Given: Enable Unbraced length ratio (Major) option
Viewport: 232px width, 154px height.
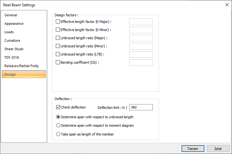Looking at the screenshot, I should click(x=58, y=38).
